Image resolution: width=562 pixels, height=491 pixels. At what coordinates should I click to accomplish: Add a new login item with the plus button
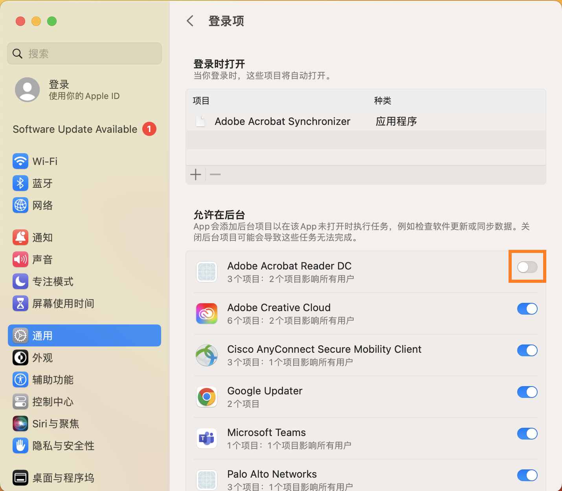tap(196, 174)
